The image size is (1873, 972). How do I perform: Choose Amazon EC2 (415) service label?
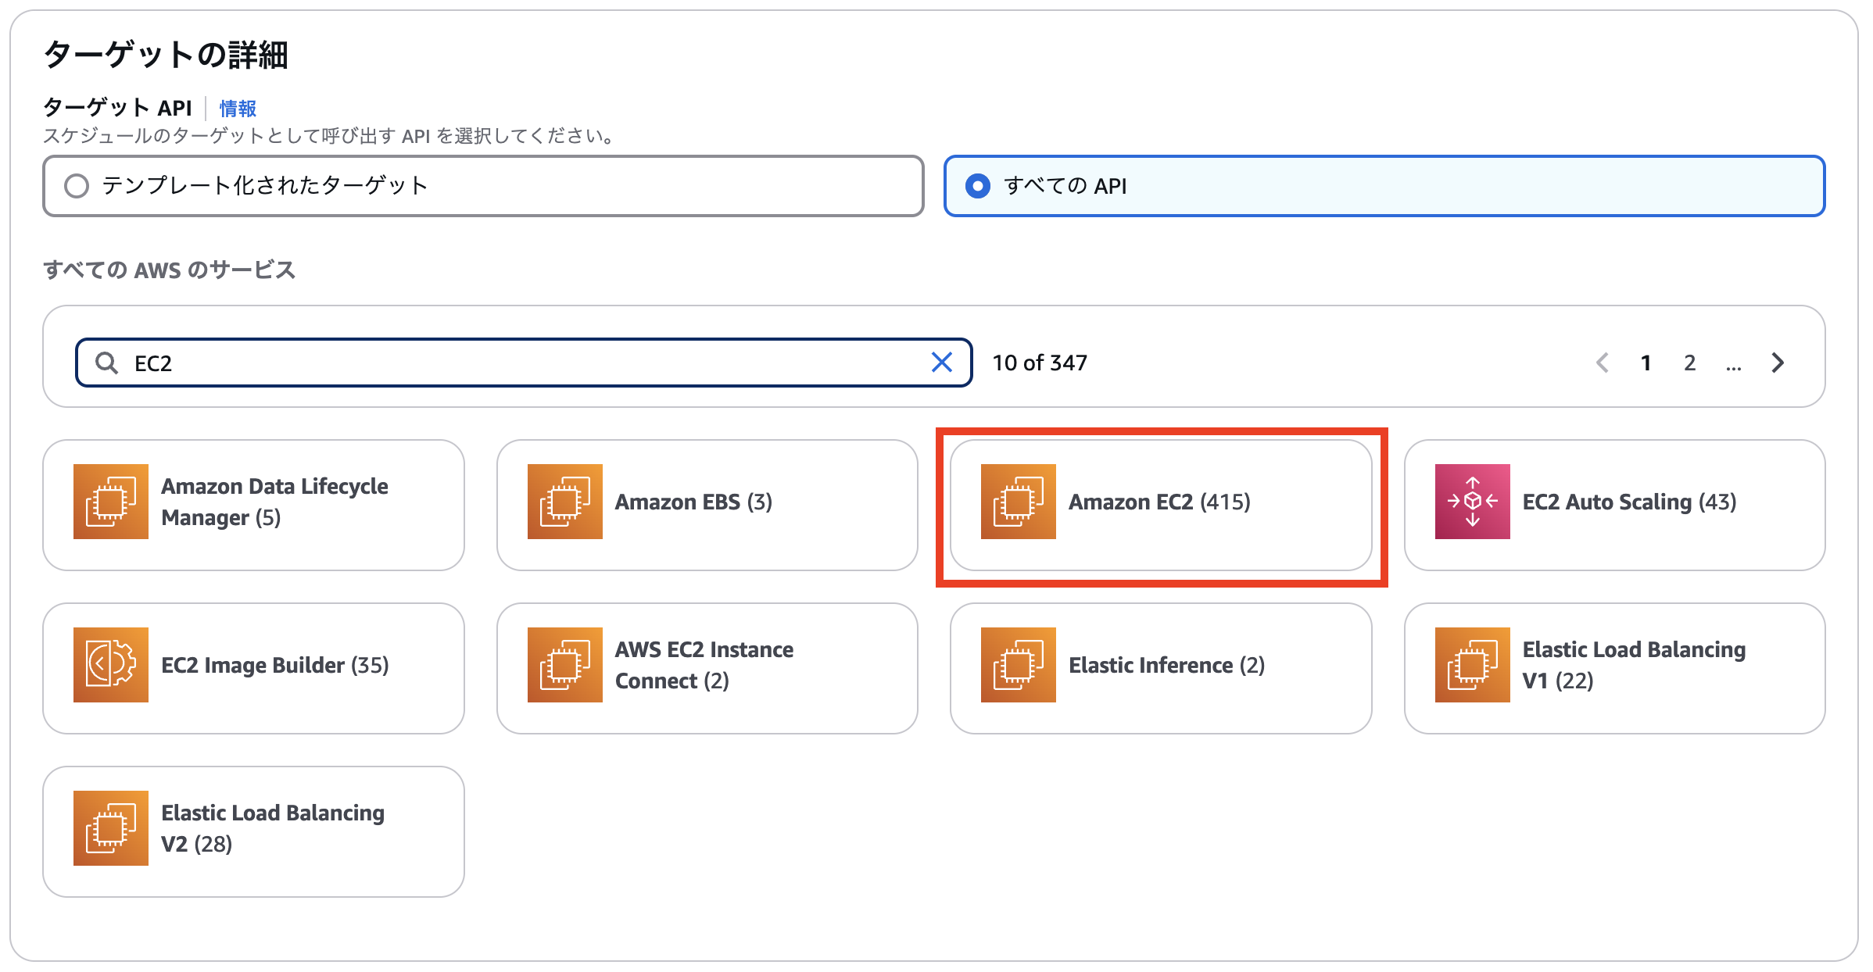(x=1159, y=502)
